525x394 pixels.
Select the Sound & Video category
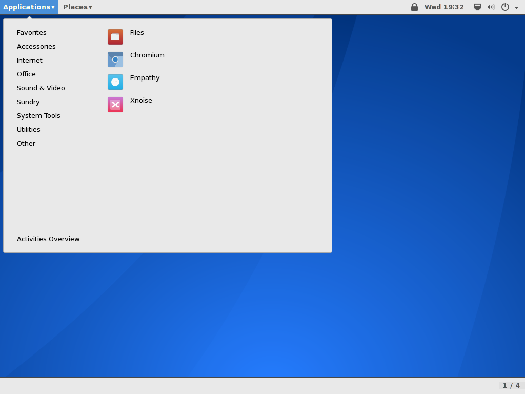tap(41, 88)
